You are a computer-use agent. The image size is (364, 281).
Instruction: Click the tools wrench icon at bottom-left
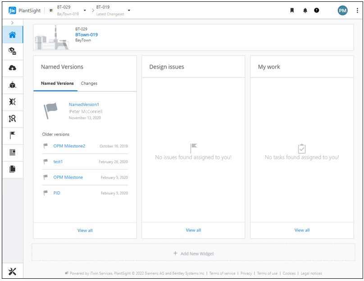[x=13, y=271]
